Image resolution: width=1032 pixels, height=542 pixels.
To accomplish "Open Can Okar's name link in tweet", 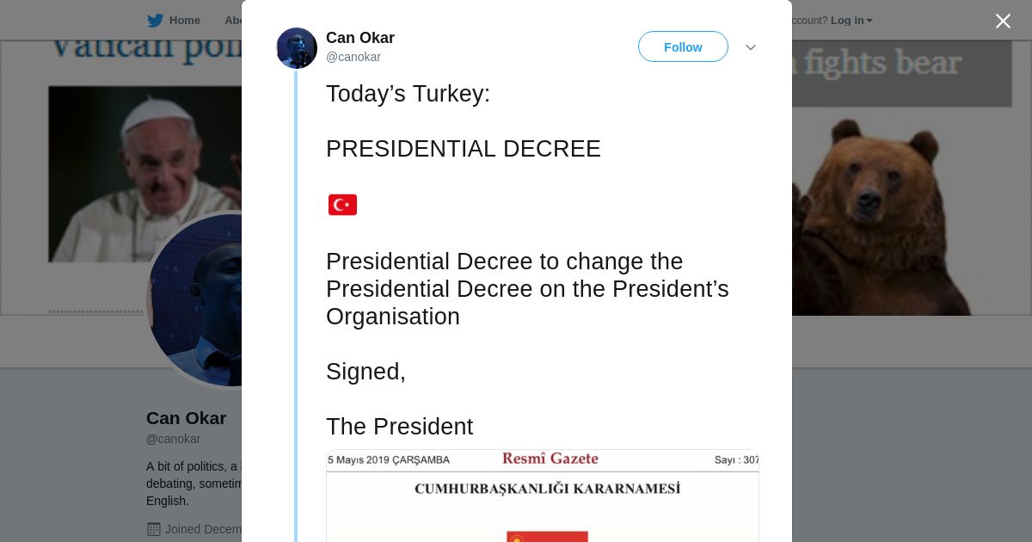I will click(x=360, y=38).
